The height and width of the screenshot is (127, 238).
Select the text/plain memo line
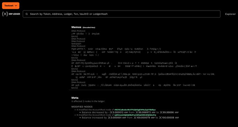pos(76,44)
